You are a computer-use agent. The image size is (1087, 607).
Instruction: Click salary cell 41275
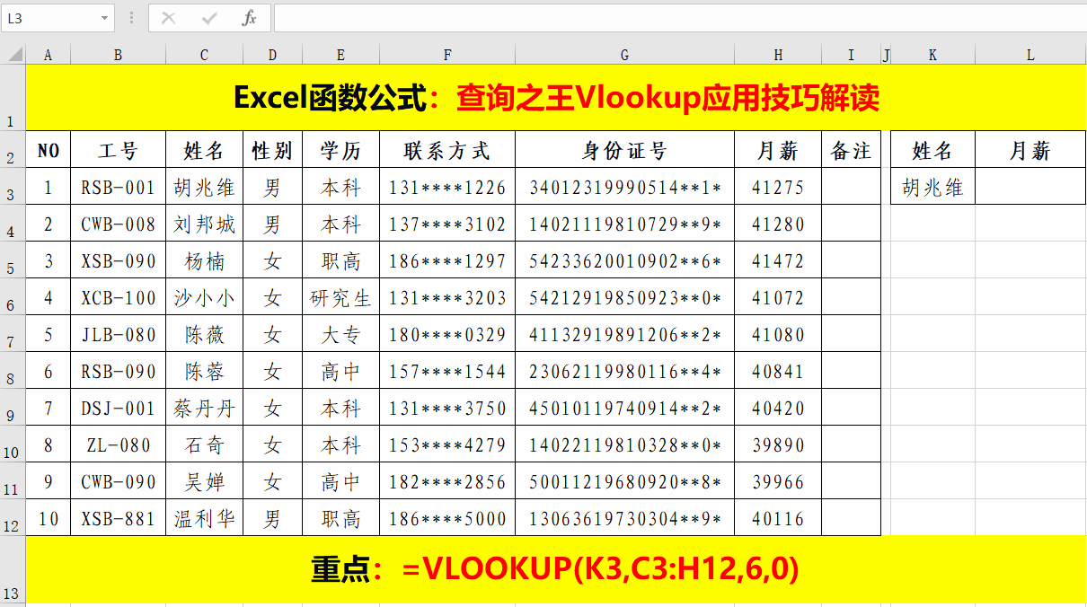[x=778, y=187]
